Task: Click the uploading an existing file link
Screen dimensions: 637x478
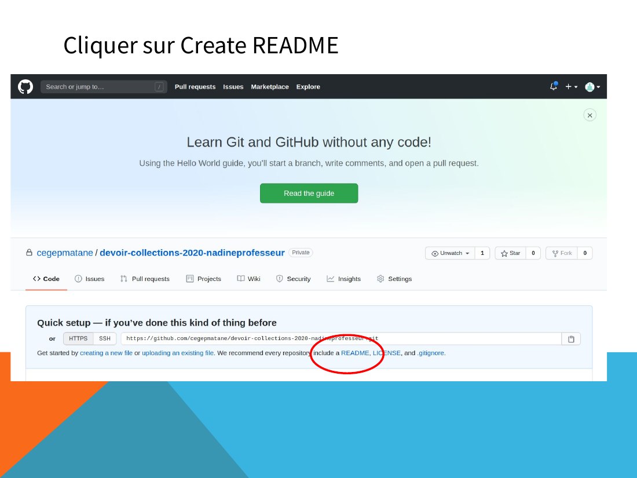Action: [x=178, y=353]
